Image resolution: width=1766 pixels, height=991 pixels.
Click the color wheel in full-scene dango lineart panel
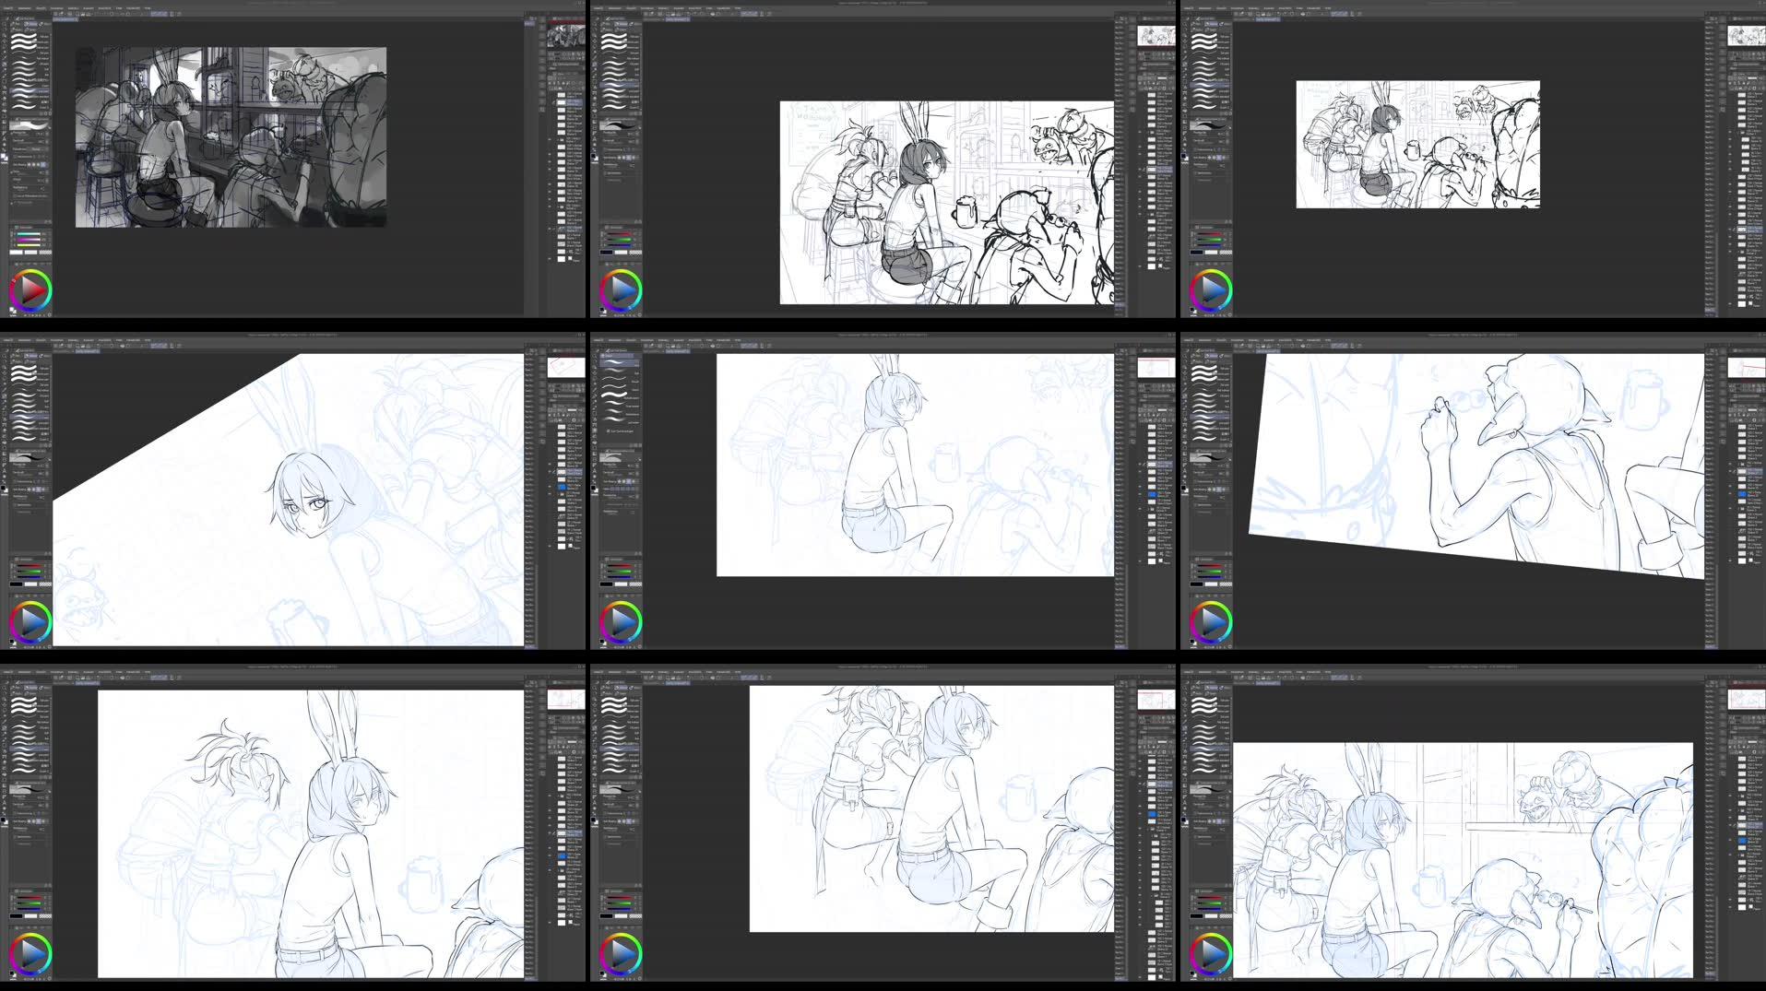coord(1211,954)
